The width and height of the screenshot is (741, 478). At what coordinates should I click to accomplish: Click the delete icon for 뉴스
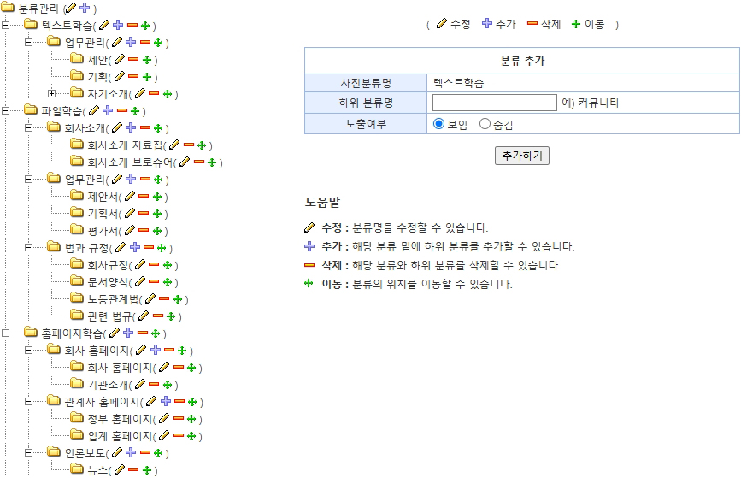point(133,469)
